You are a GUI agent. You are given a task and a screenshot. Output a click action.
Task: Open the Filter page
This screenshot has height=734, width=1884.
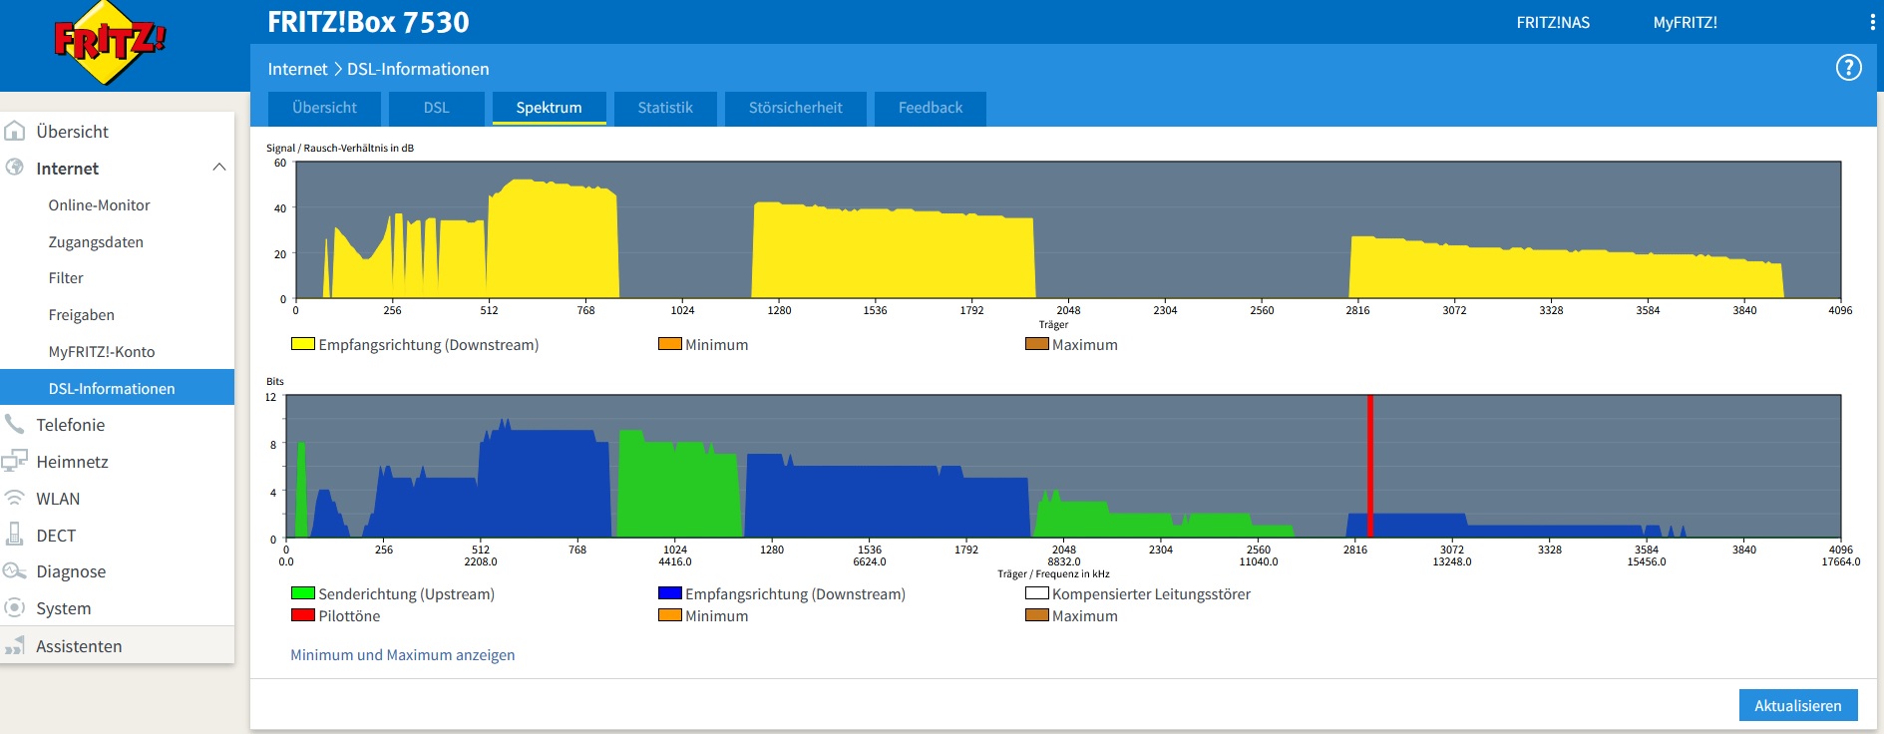click(66, 278)
